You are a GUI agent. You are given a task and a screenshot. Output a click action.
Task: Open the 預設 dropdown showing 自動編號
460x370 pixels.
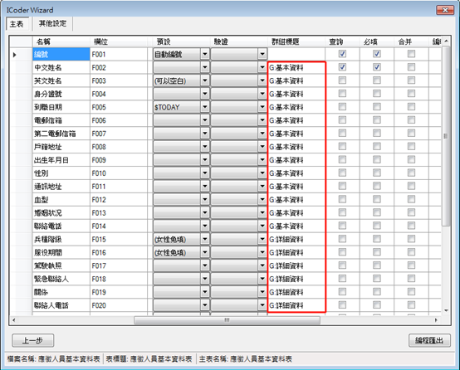click(x=205, y=54)
